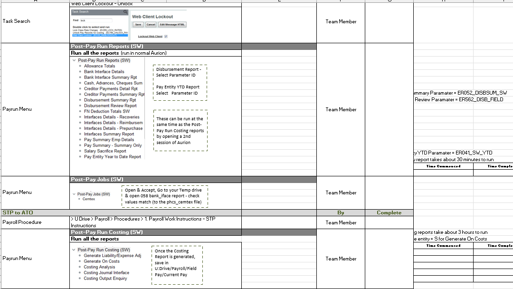The width and height of the screenshot is (513, 289).
Task: Select Disbursement Summary Rpt tree item
Action: 110,100
